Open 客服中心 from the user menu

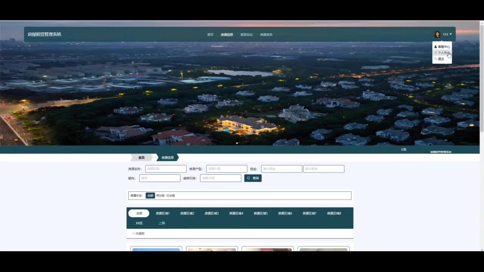tap(442, 47)
